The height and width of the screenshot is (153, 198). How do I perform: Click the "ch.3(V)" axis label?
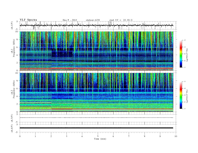point(12,118)
